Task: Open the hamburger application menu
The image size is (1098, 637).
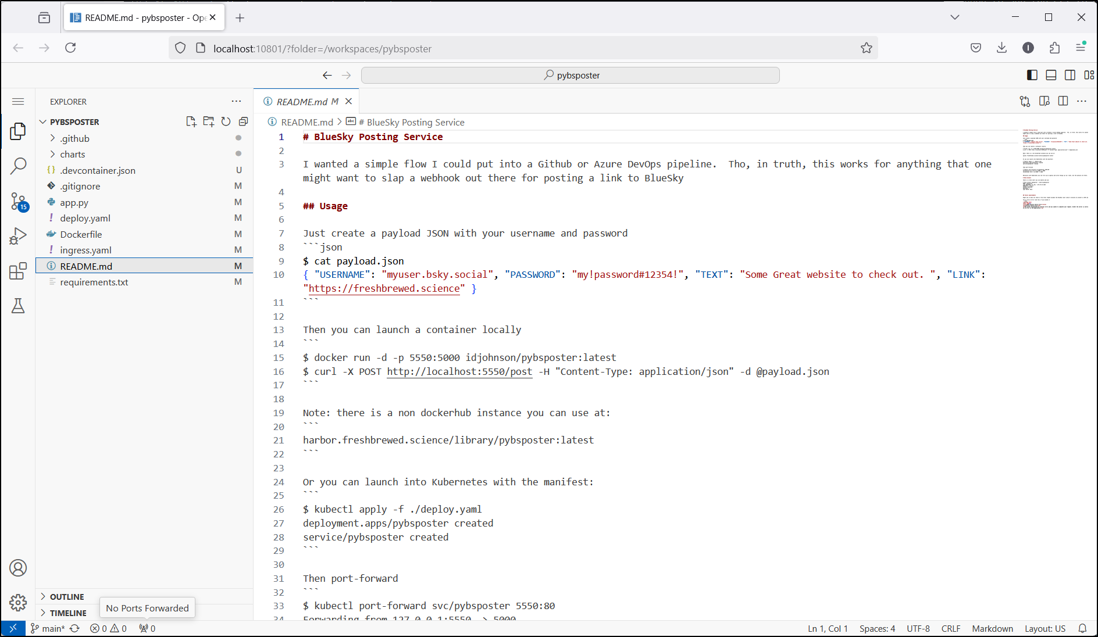Action: [x=18, y=102]
